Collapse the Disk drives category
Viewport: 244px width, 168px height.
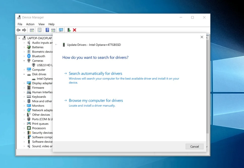click(x=24, y=74)
